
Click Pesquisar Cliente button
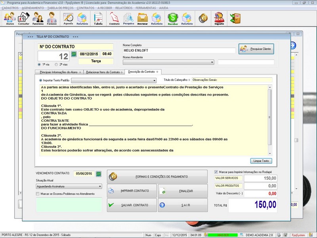(x=256, y=49)
